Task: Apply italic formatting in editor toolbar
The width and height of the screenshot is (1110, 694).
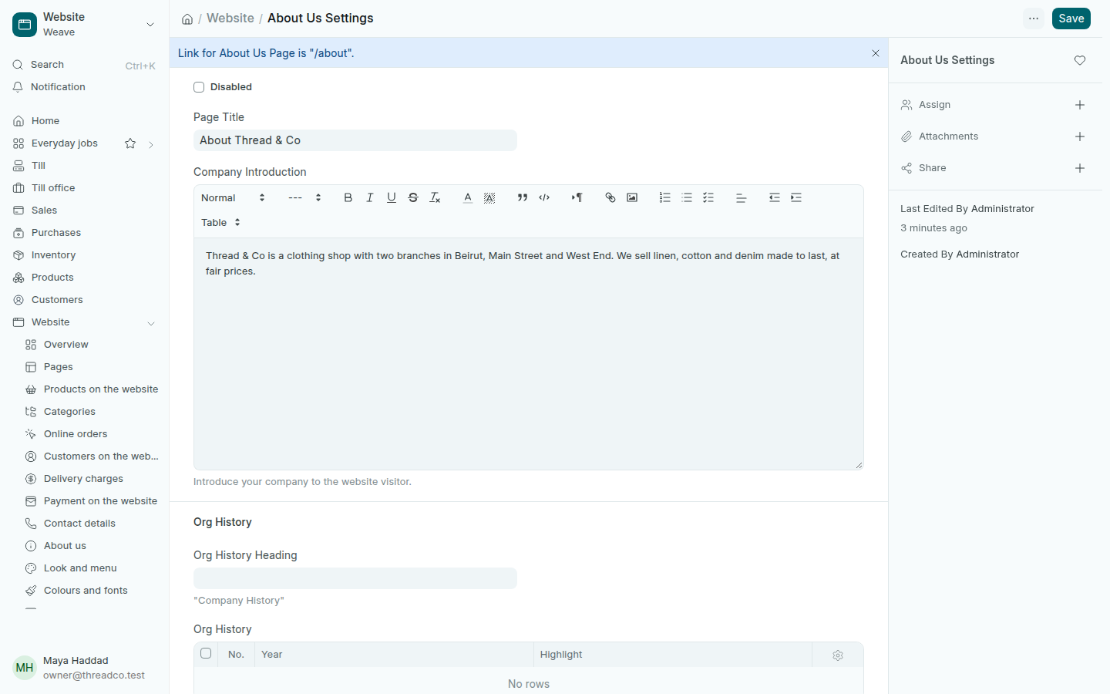Action: coord(370,198)
